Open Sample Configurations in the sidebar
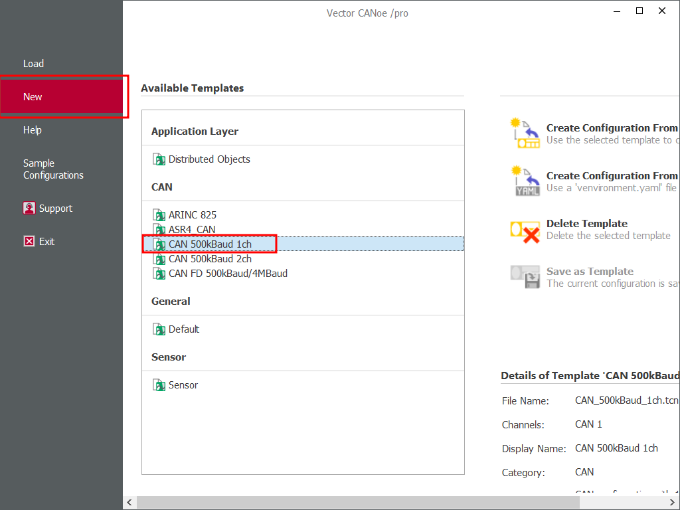Screen dimensions: 680x510 click(53, 169)
